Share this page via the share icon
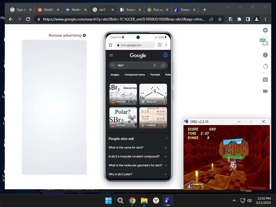The width and height of the screenshot is (276, 207). click(x=211, y=19)
